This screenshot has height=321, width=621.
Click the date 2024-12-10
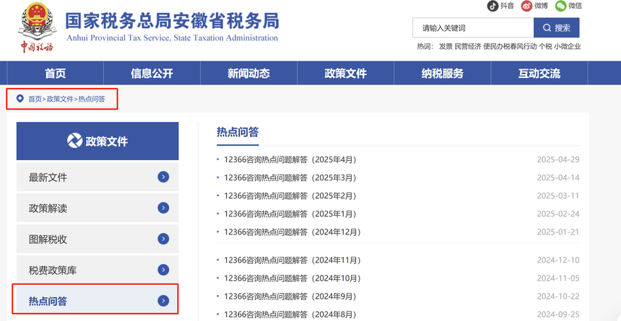(x=558, y=260)
